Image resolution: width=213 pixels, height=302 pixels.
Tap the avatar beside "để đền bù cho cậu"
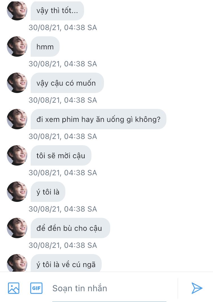tap(17, 228)
